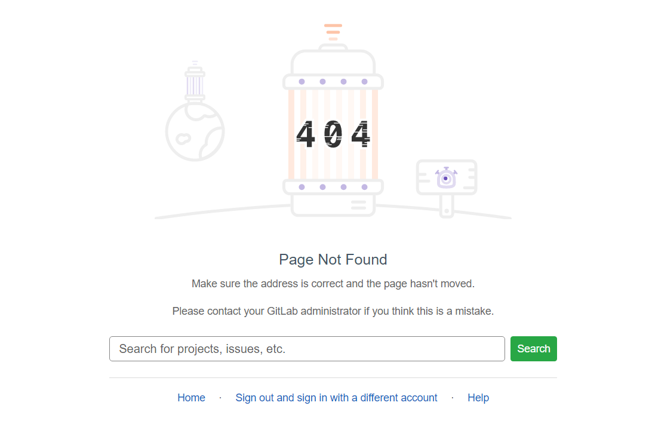Click the first digit 4 in 404
Viewport: 649px width, 430px height.
coord(306,135)
